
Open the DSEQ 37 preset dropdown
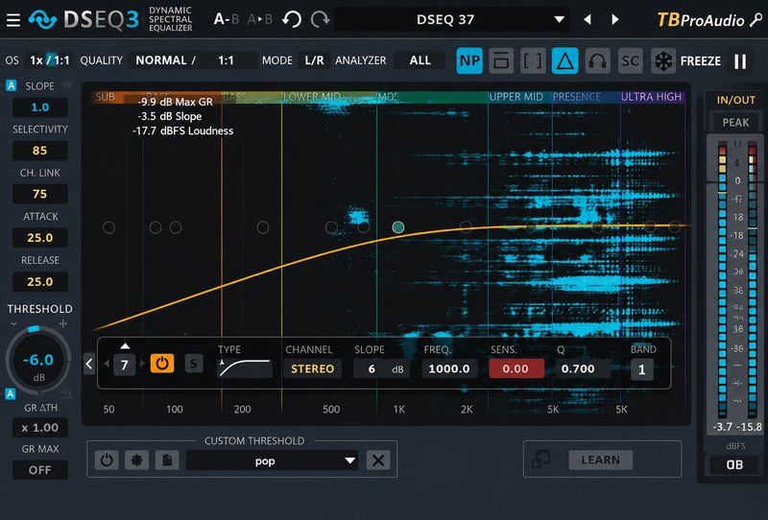click(451, 19)
